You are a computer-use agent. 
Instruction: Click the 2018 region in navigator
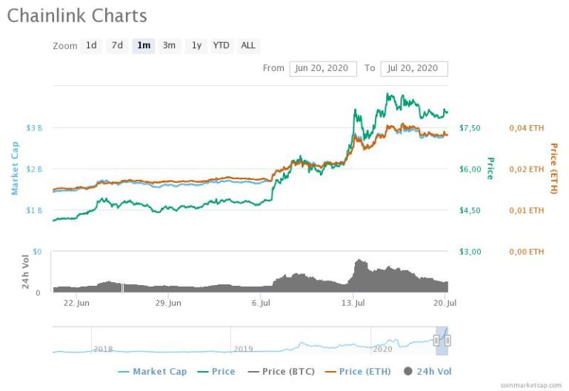(103, 349)
